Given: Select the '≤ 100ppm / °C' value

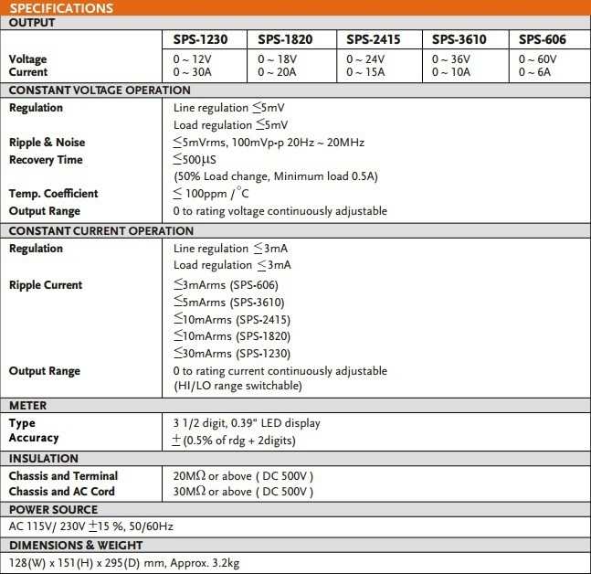Looking at the screenshot, I should click(211, 194).
